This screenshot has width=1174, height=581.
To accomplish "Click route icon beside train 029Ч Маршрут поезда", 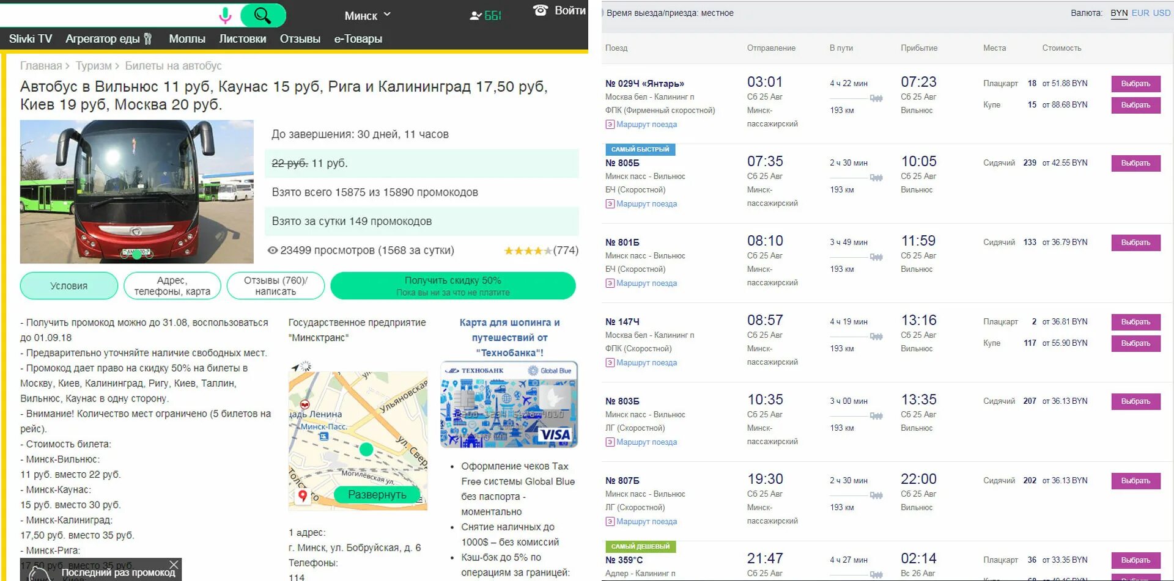I will (610, 124).
